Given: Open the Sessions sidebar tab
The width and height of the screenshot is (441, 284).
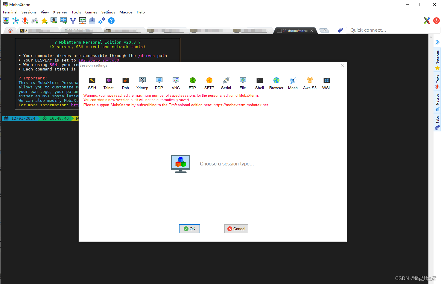Looking at the screenshot, I should pos(437,60).
